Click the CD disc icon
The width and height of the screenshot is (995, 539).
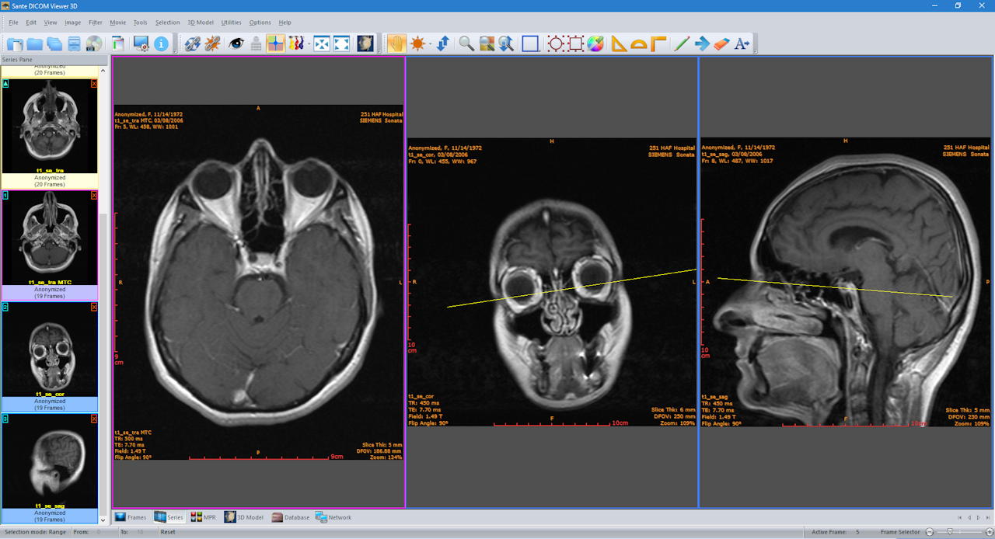pos(93,44)
